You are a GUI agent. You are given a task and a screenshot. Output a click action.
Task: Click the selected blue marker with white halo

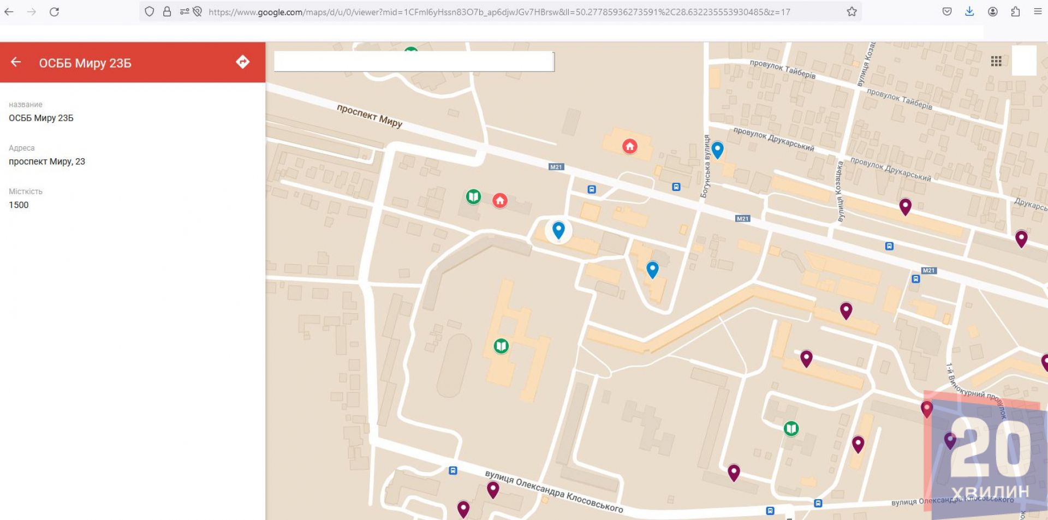558,230
